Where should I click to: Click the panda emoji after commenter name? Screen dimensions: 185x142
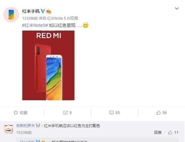click(38, 126)
